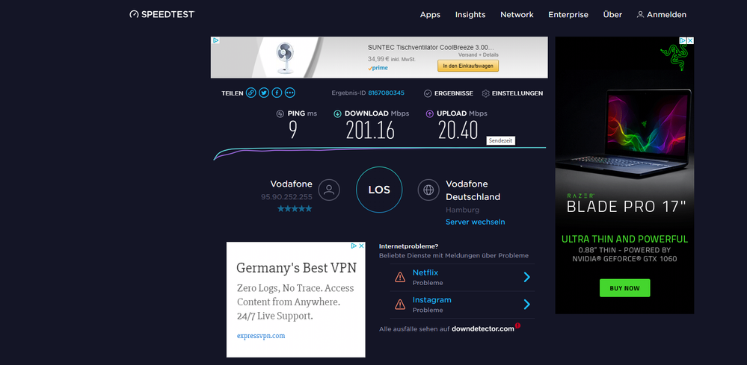Close the Germany's Best VPN ad
Screen dimensions: 747x365
tap(362, 246)
